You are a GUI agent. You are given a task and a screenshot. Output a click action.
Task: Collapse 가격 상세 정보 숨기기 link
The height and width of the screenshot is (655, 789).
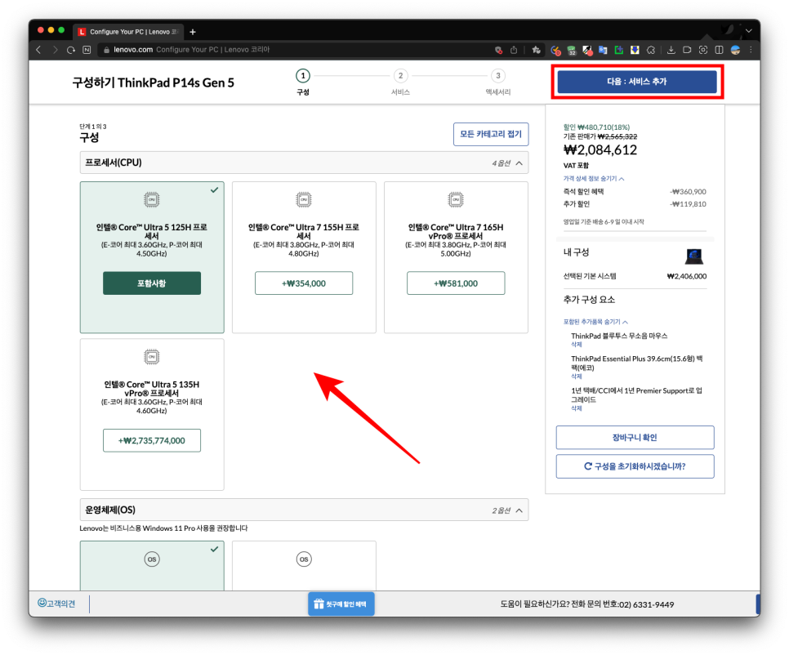point(594,179)
